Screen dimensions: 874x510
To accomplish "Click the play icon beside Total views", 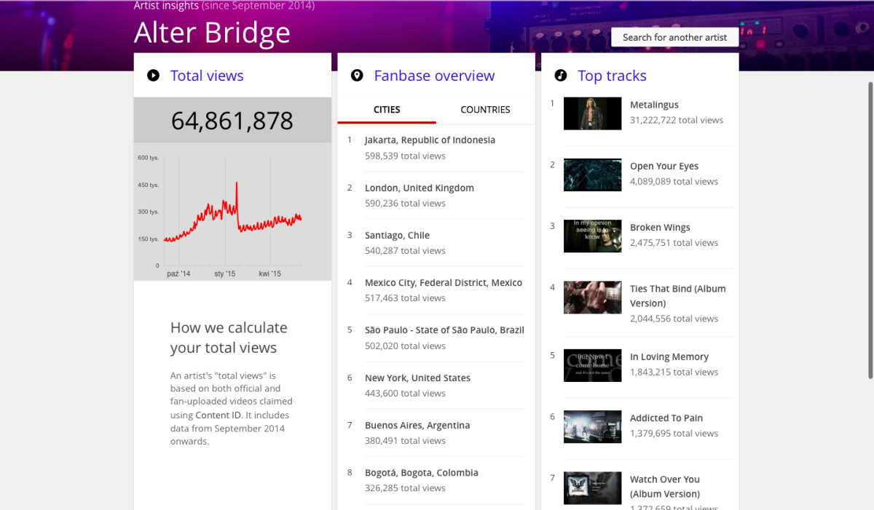I will tap(153, 75).
